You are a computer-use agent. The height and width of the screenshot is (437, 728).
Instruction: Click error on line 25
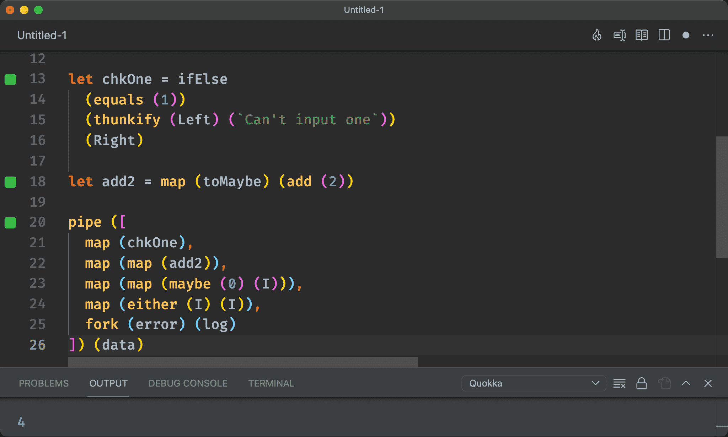click(x=156, y=324)
